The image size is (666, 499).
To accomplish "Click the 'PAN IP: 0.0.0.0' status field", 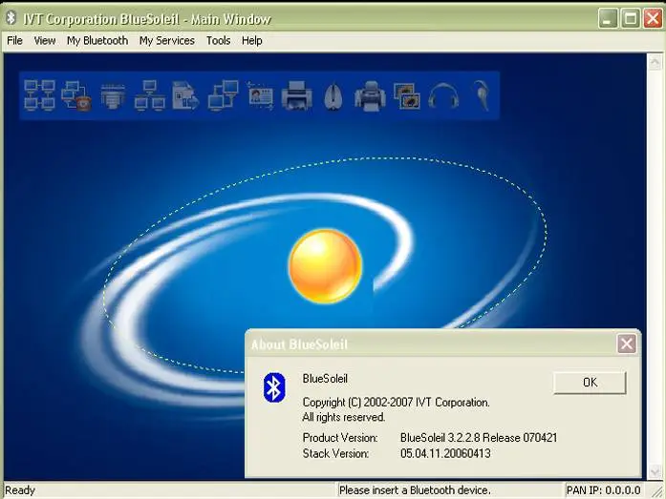I will pos(603,490).
